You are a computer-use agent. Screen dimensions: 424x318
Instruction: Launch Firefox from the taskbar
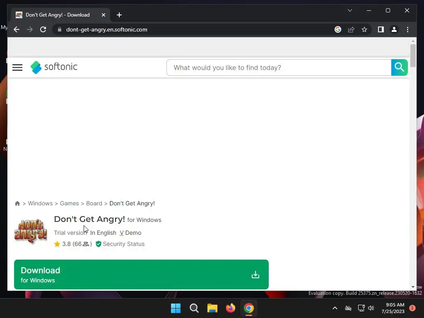point(230,308)
